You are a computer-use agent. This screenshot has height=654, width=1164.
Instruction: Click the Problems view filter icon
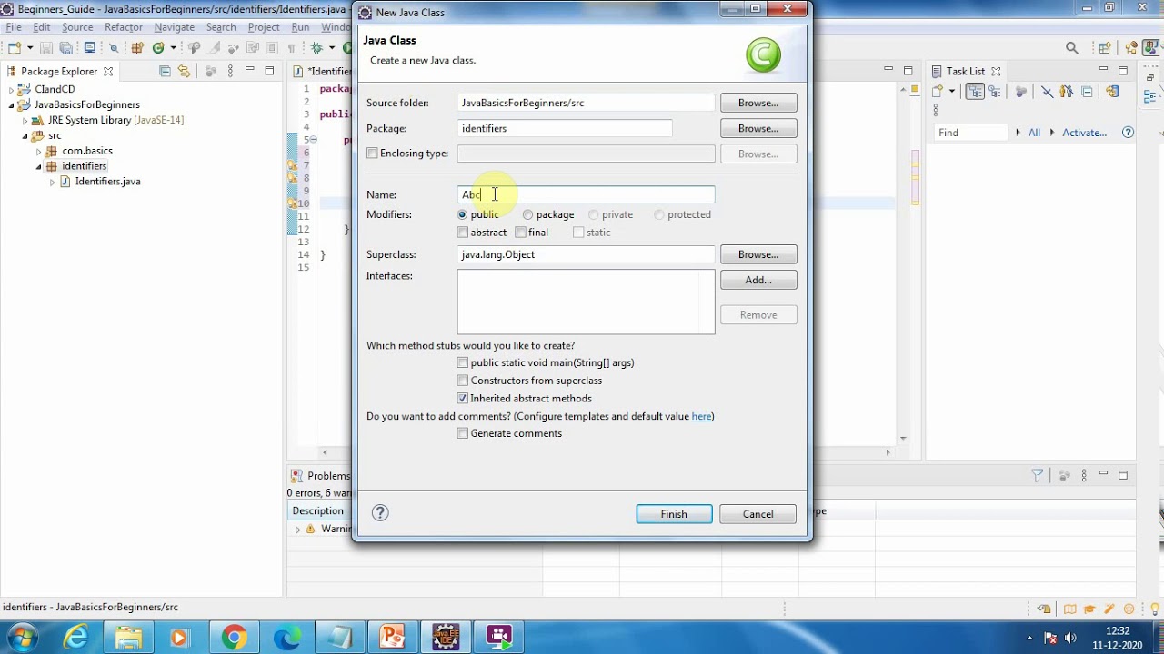(1038, 475)
